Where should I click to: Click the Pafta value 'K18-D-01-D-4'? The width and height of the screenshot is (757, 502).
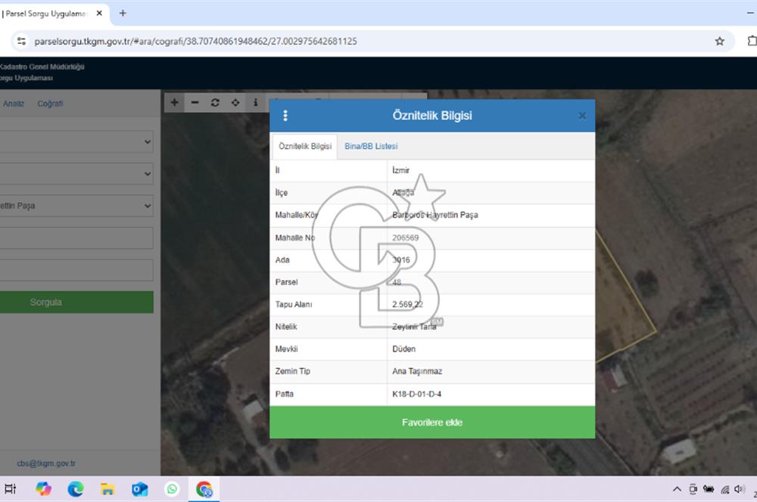pyautogui.click(x=416, y=394)
